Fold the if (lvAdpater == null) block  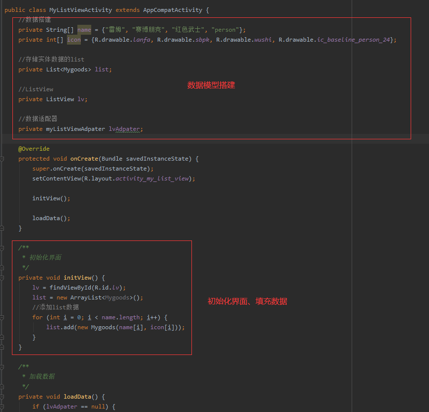[2, 407]
